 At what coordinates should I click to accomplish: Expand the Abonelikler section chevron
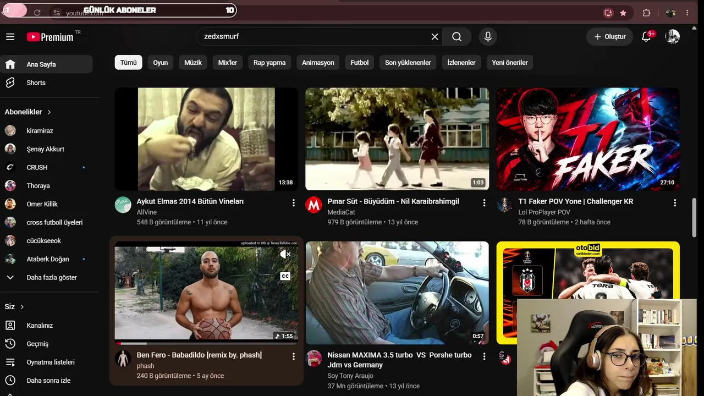[49, 112]
